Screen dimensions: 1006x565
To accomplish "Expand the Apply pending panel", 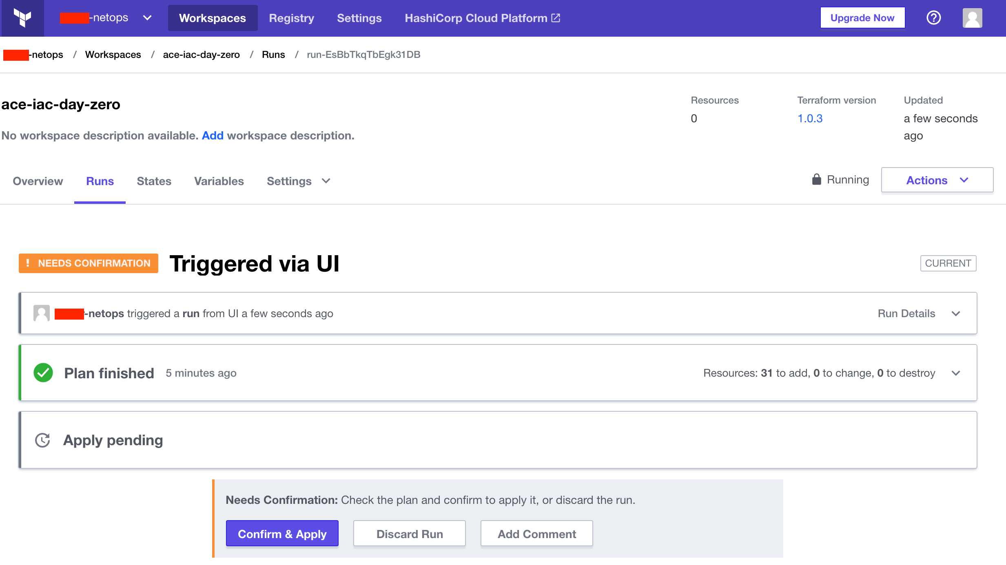I will pos(498,440).
